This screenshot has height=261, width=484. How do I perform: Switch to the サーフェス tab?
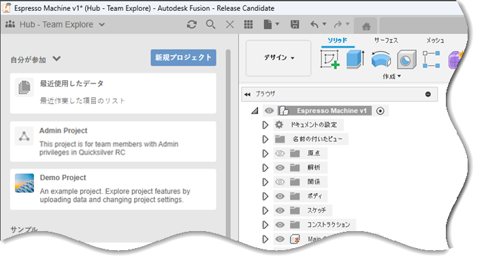click(386, 40)
